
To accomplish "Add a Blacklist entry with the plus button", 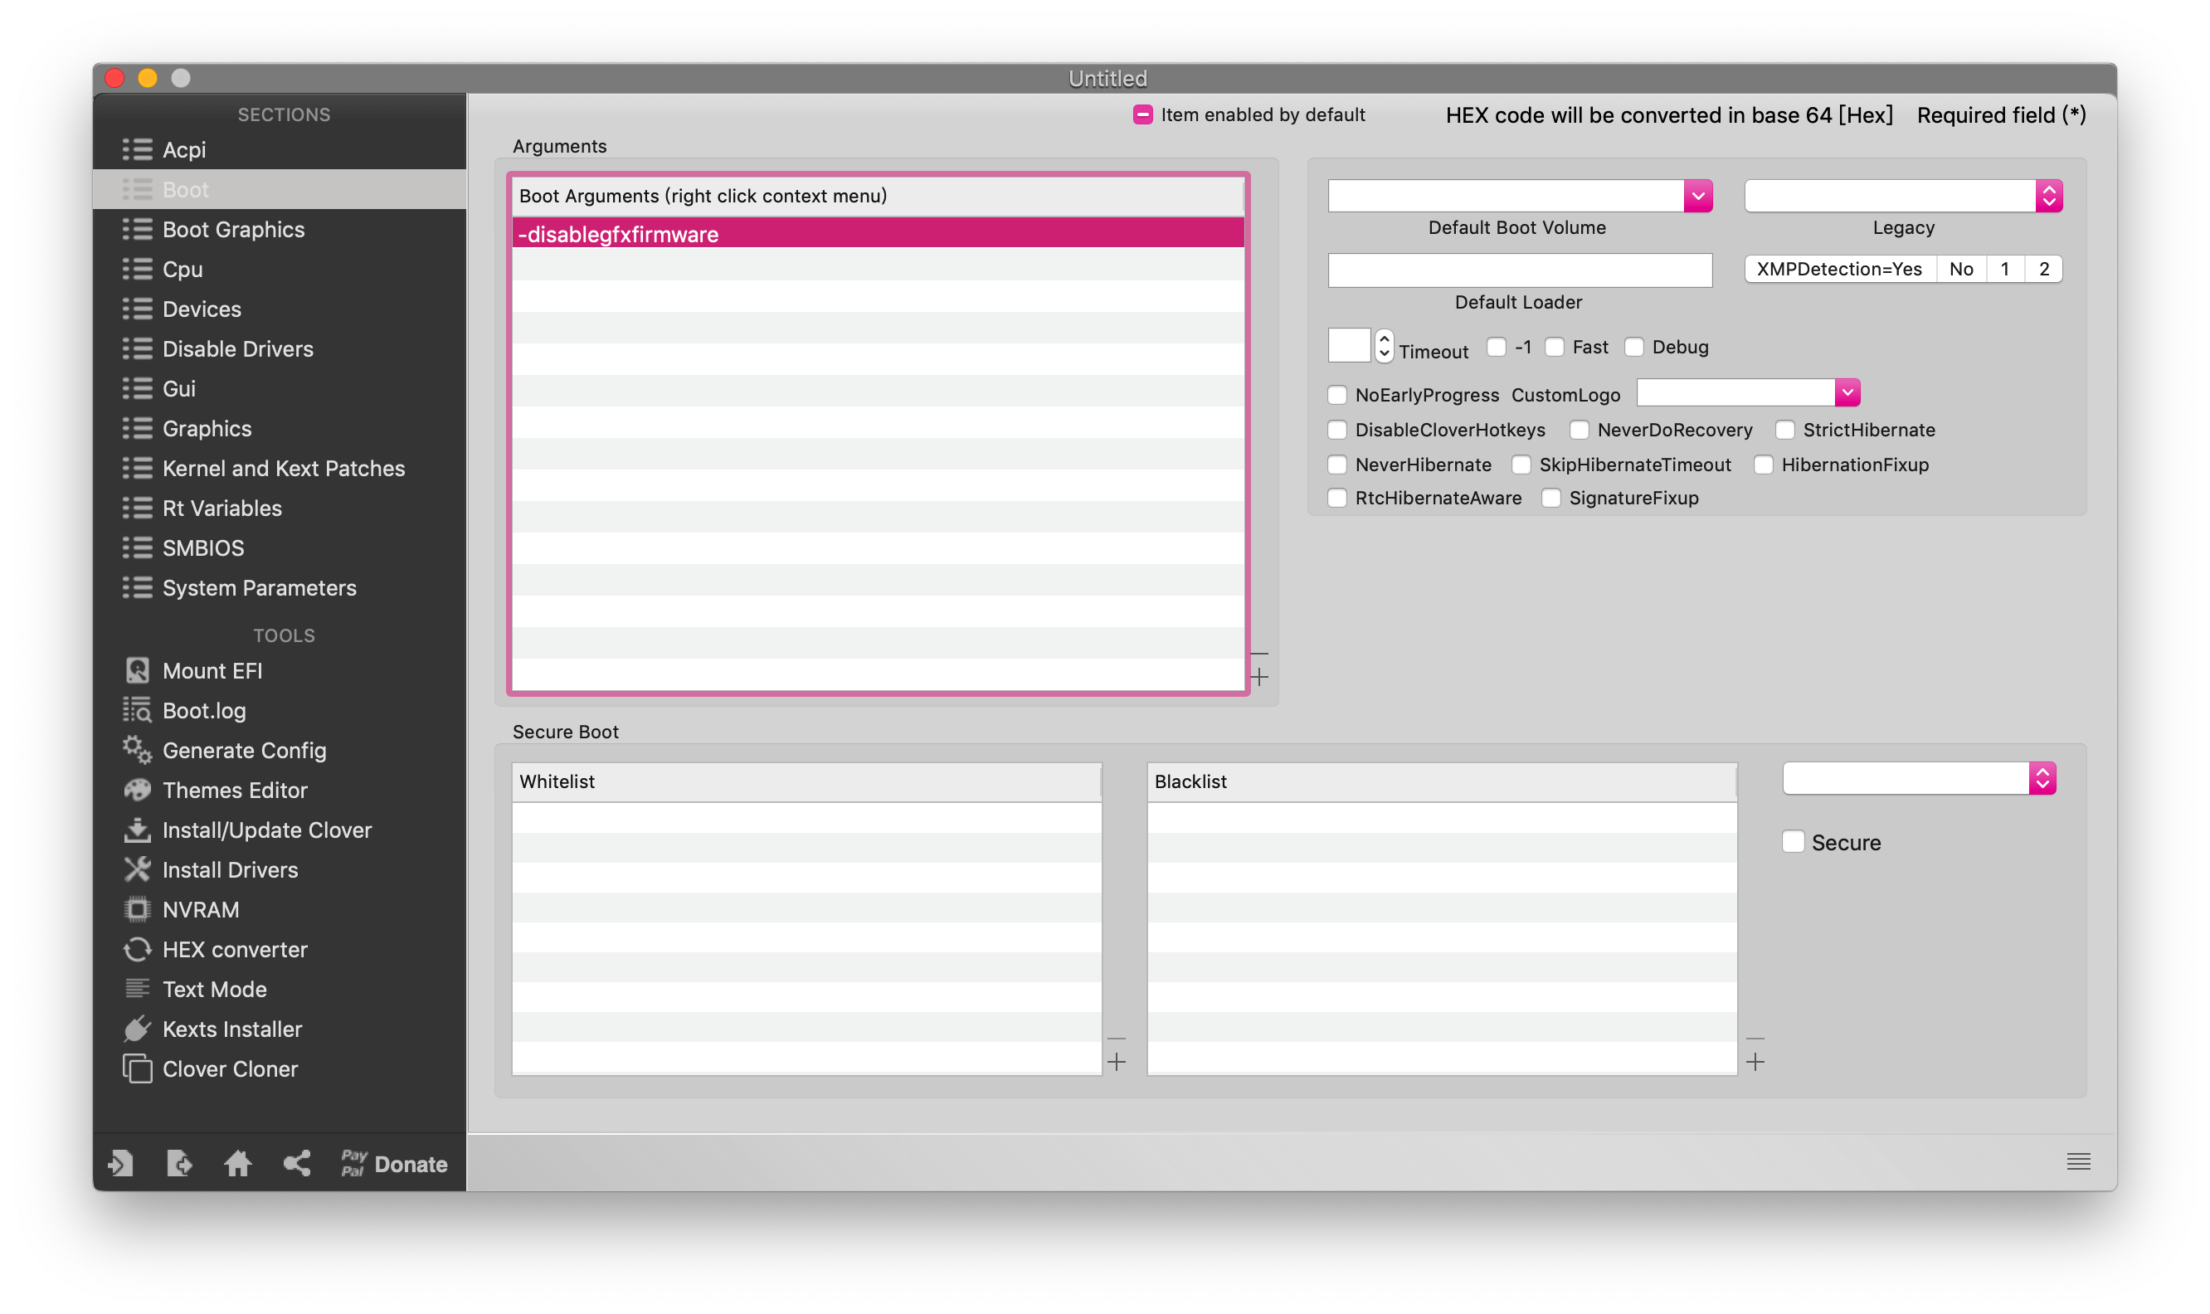I will click(x=1755, y=1061).
